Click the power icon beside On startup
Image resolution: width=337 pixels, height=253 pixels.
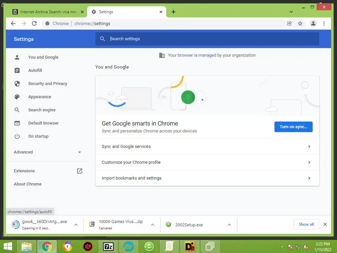tap(17, 136)
